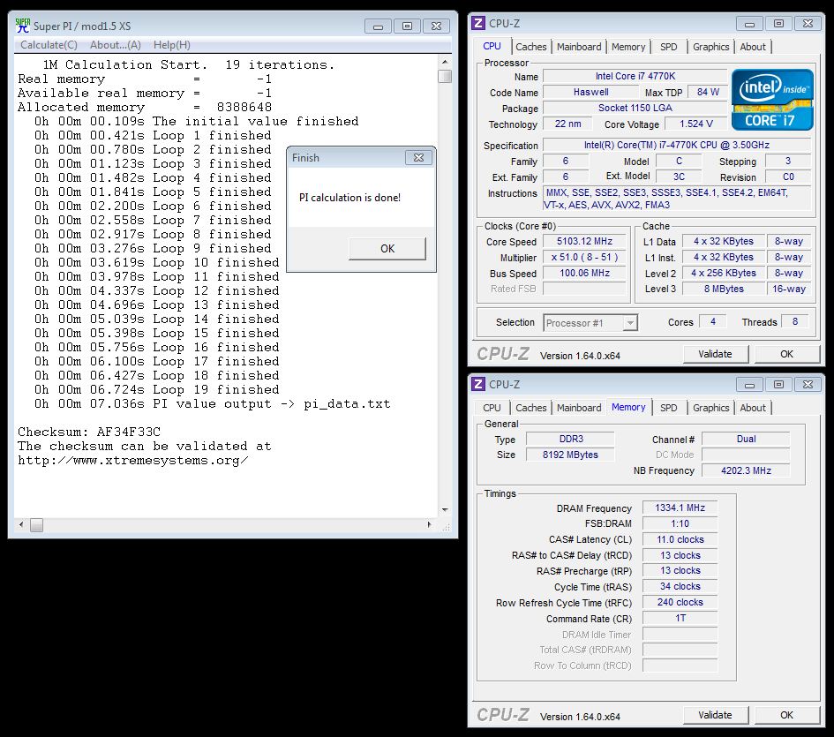Image resolution: width=834 pixels, height=737 pixels.
Task: Click Super PI horizontal scrollbar right arrow
Action: (429, 524)
